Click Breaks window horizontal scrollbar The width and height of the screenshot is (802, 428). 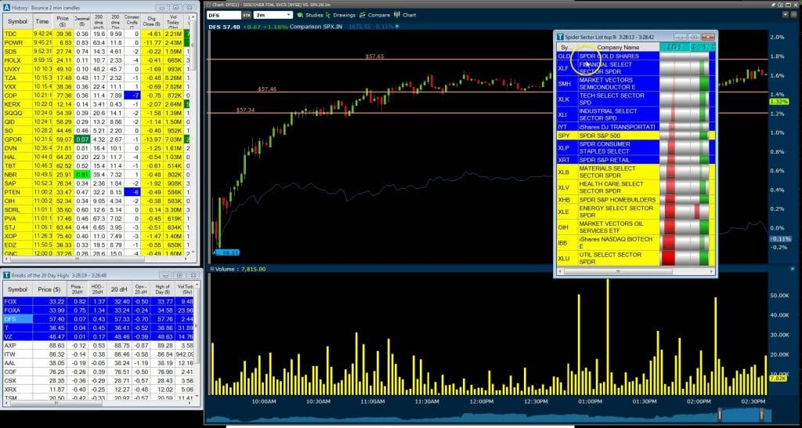[97, 403]
